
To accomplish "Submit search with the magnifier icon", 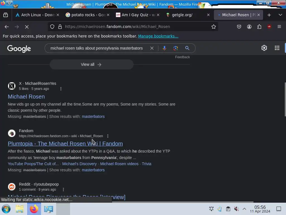I will tap(187, 48).
